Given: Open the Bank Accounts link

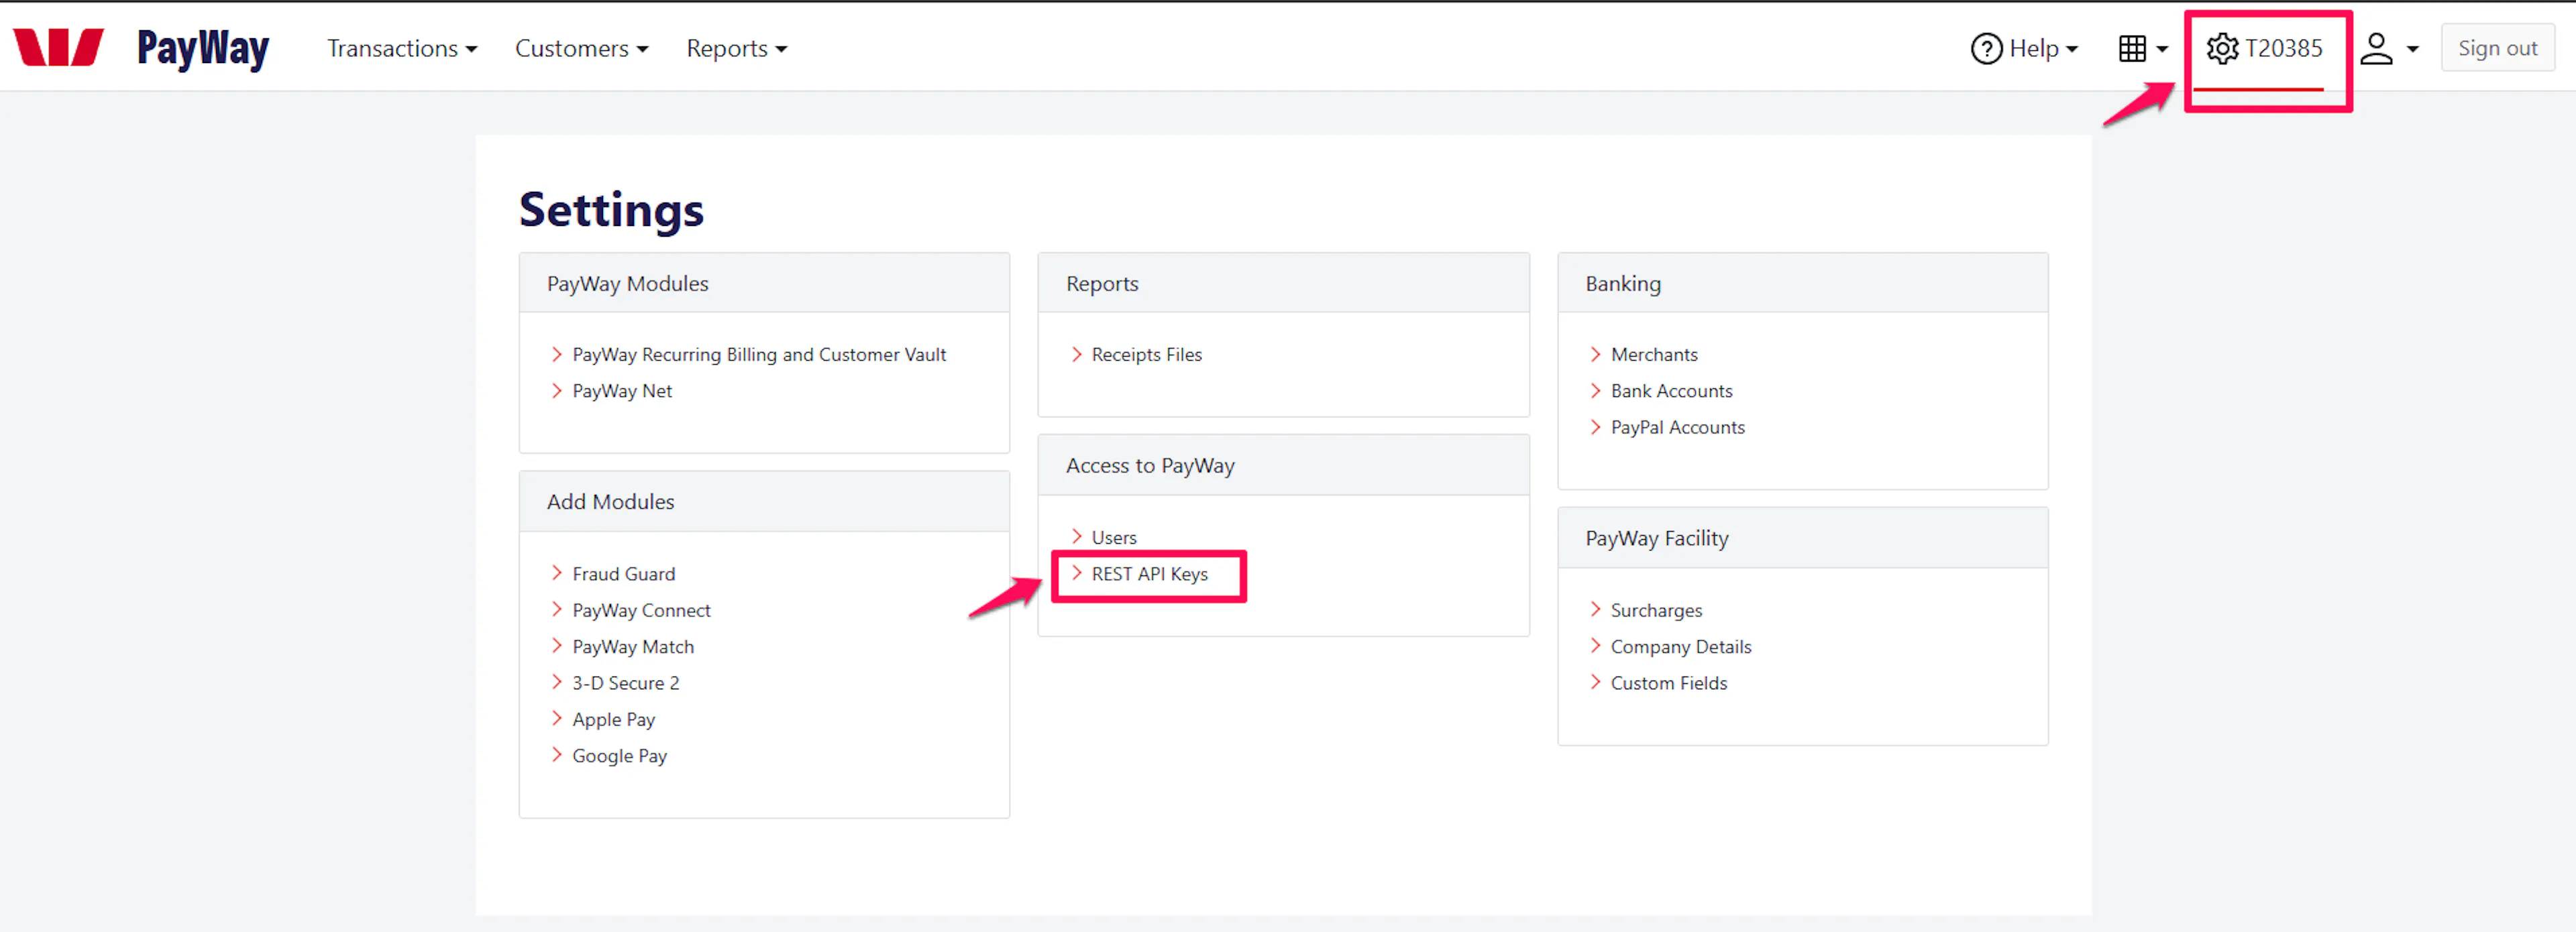Looking at the screenshot, I should [1671, 390].
